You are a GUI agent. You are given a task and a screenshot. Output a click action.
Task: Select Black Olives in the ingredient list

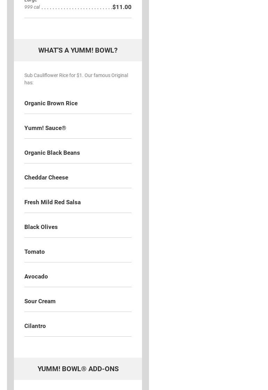click(41, 227)
